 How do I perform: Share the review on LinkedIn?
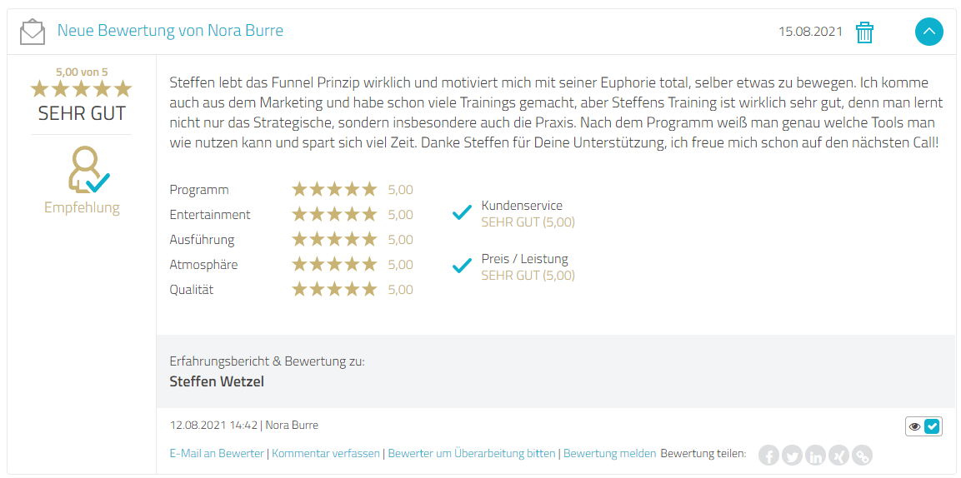[816, 456]
